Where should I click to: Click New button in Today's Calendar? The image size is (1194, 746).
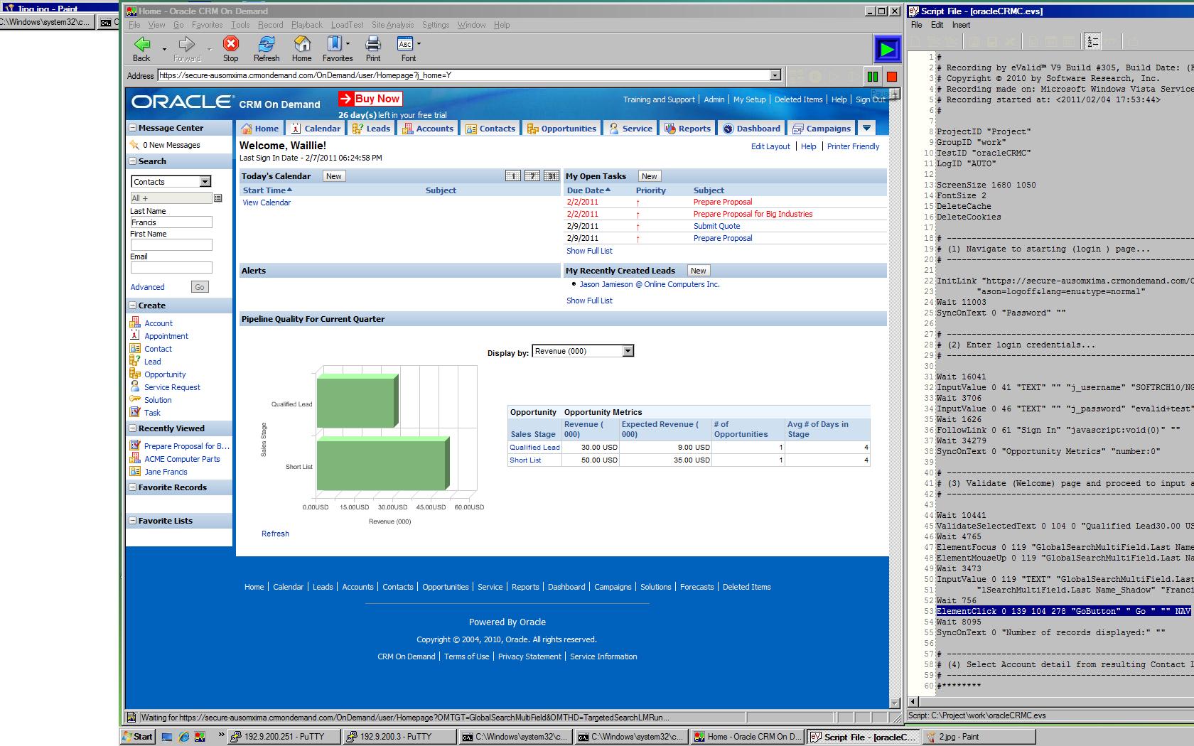[334, 176]
